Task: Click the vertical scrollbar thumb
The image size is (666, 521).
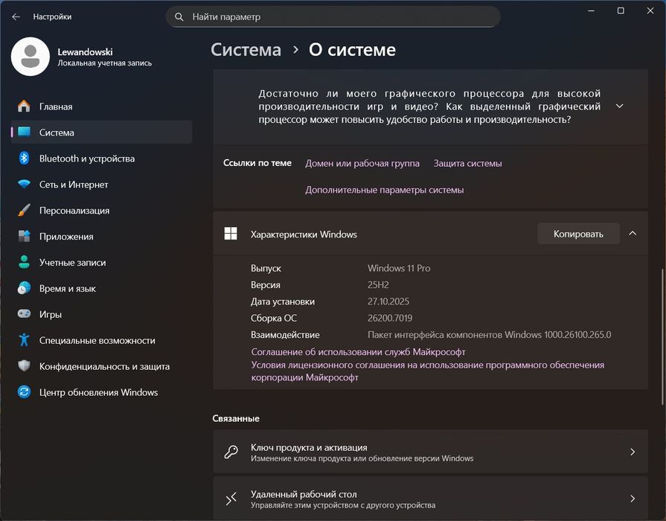Action: tap(662, 336)
